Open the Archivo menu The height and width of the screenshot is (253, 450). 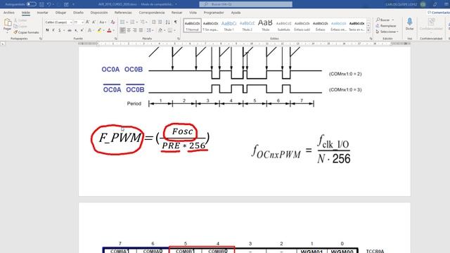coord(9,13)
